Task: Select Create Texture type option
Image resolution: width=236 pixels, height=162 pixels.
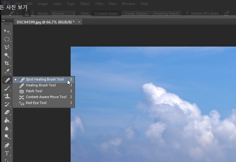Action: 136,14
